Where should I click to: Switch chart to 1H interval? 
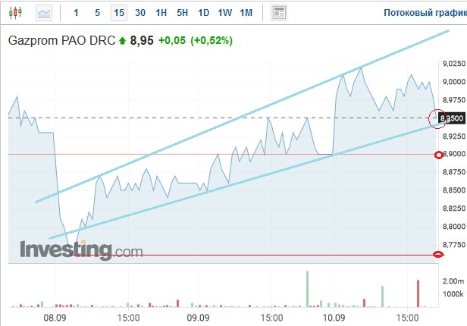[161, 13]
